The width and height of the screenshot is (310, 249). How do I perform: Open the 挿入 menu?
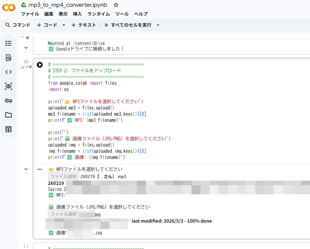pyautogui.click(x=77, y=14)
